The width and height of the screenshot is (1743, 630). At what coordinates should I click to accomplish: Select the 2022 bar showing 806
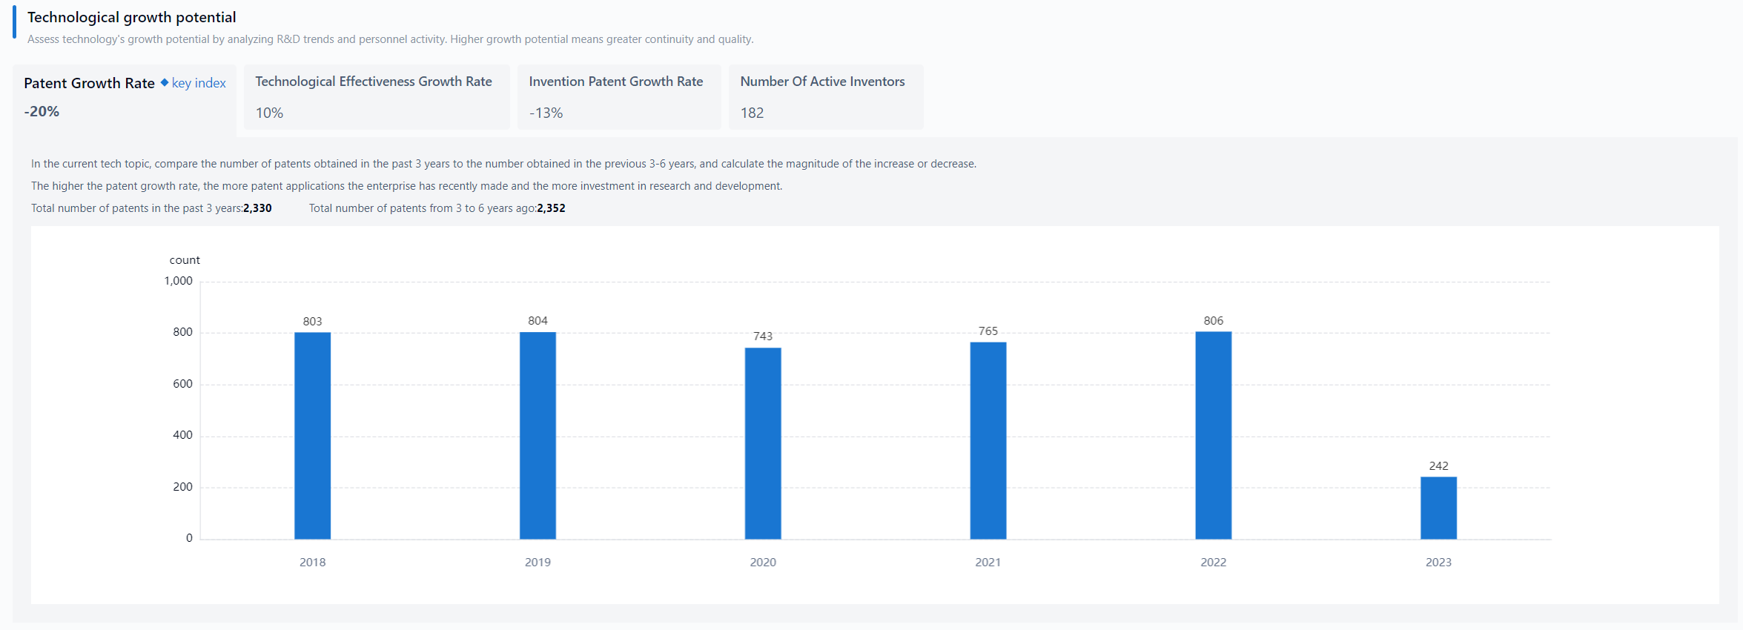pos(1213,435)
